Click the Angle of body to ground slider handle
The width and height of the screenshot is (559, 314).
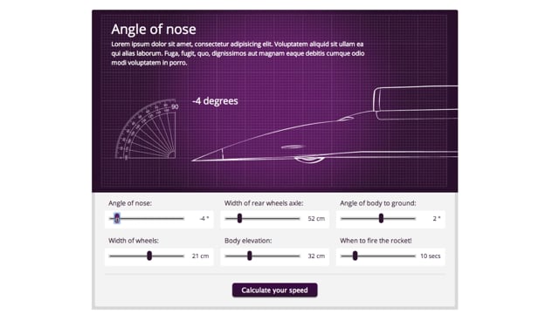point(381,218)
